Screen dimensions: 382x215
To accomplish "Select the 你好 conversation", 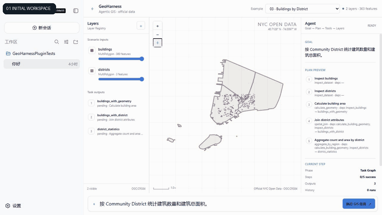I will 42,64.
